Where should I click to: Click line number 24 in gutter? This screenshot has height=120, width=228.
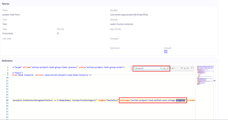tap(7, 117)
